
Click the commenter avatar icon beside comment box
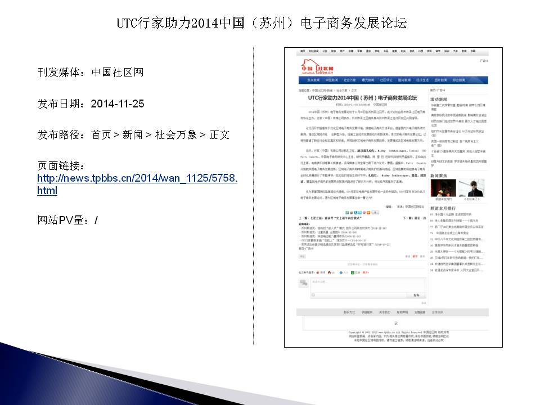[x=303, y=283]
